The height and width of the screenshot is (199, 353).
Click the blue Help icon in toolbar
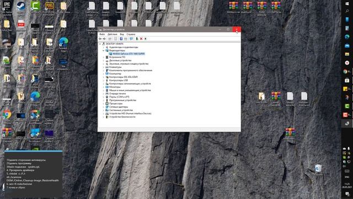[121, 39]
